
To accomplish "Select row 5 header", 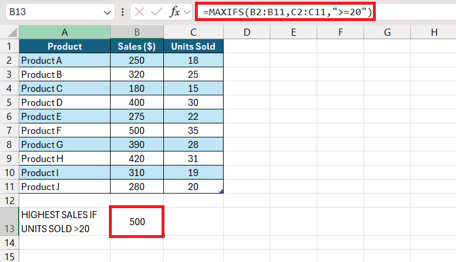I will tap(9, 102).
